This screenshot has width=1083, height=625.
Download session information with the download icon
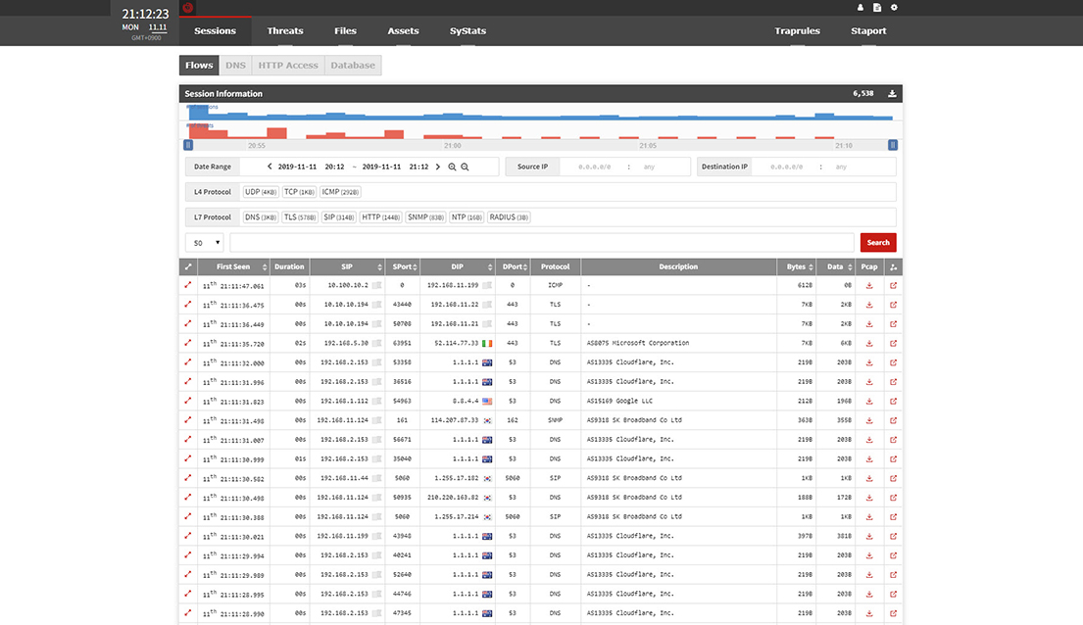pos(892,93)
